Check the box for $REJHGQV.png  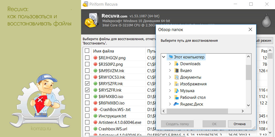[x=87, y=57]
